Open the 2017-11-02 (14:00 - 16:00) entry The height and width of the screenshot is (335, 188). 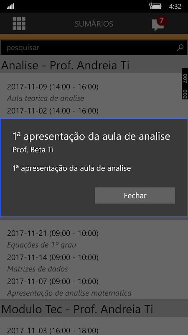(x=53, y=111)
